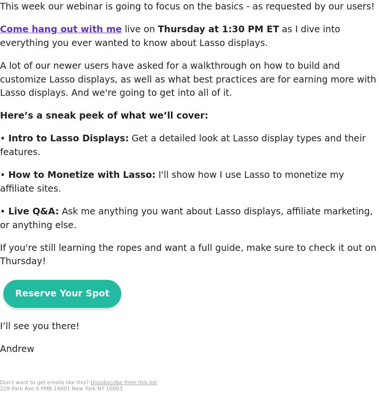
Task: Click 'everything you ever wanted to know' line
Action: tap(134, 43)
